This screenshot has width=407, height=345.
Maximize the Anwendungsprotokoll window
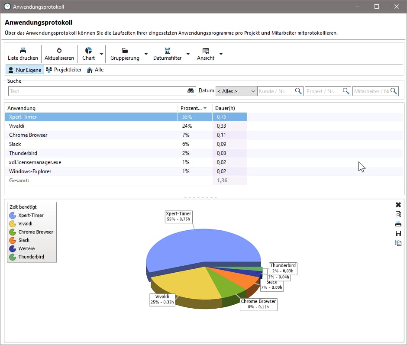pos(377,6)
